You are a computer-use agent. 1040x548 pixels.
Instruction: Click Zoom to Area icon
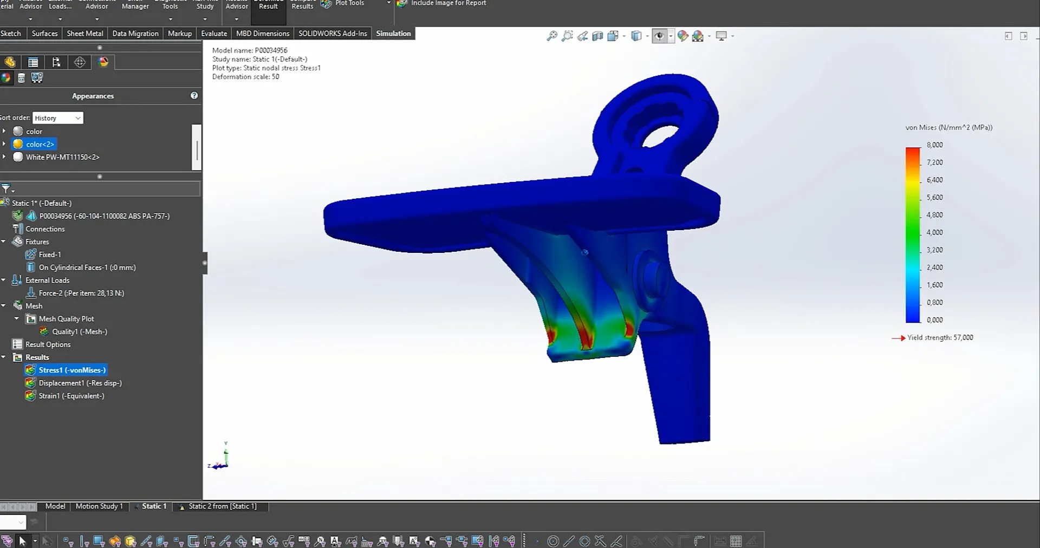[567, 36]
